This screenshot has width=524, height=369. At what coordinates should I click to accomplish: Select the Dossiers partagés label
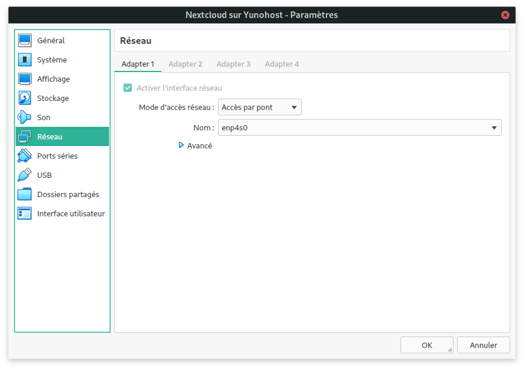68,195
